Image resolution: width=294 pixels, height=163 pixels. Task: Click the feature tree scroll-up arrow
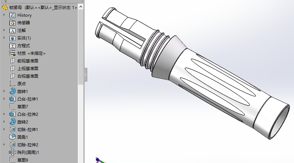(x=81, y=7)
